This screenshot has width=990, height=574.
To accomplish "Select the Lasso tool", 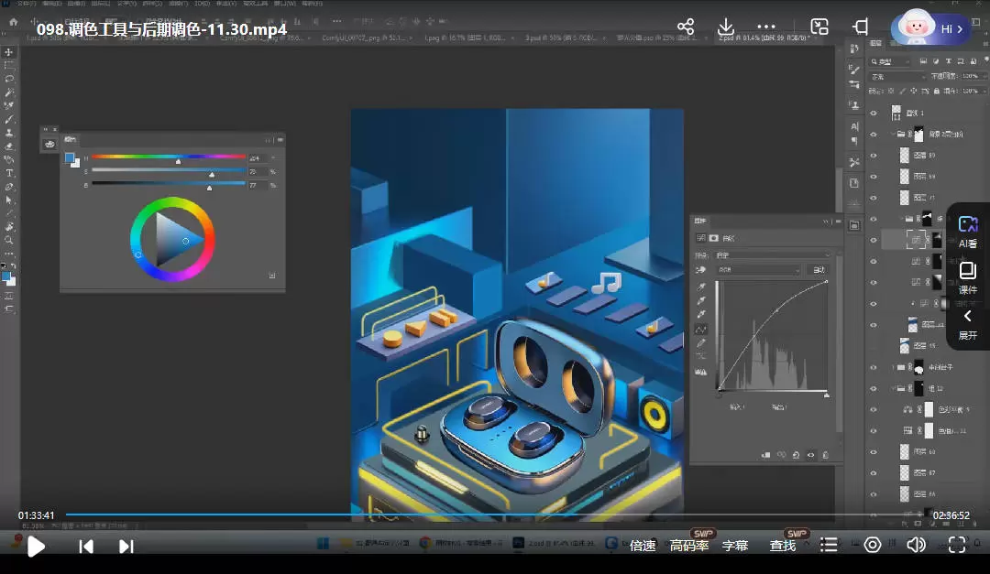I will point(9,79).
